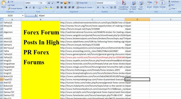Image resolution: width=181 pixels, height=99 pixels.
Task: Open the Merge & Center dropdown arrow
Action: (x=93, y=7)
